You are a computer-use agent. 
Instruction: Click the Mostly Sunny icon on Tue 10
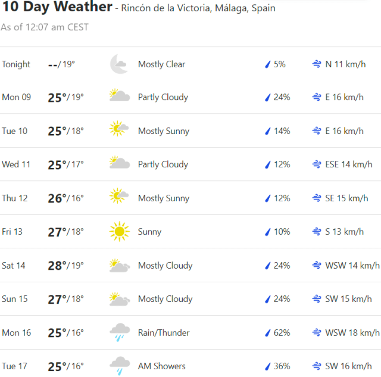point(119,131)
